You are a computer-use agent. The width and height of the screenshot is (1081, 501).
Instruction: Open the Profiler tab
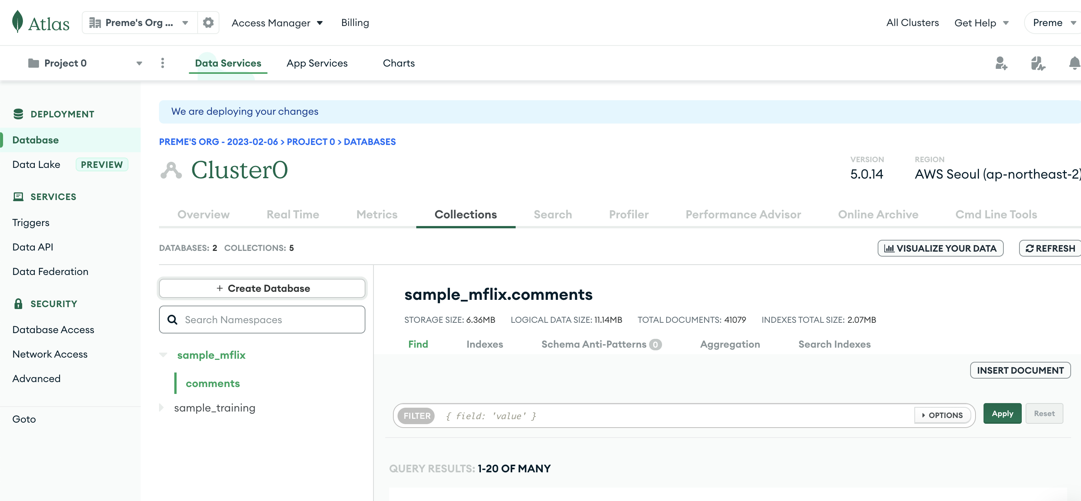pos(629,215)
